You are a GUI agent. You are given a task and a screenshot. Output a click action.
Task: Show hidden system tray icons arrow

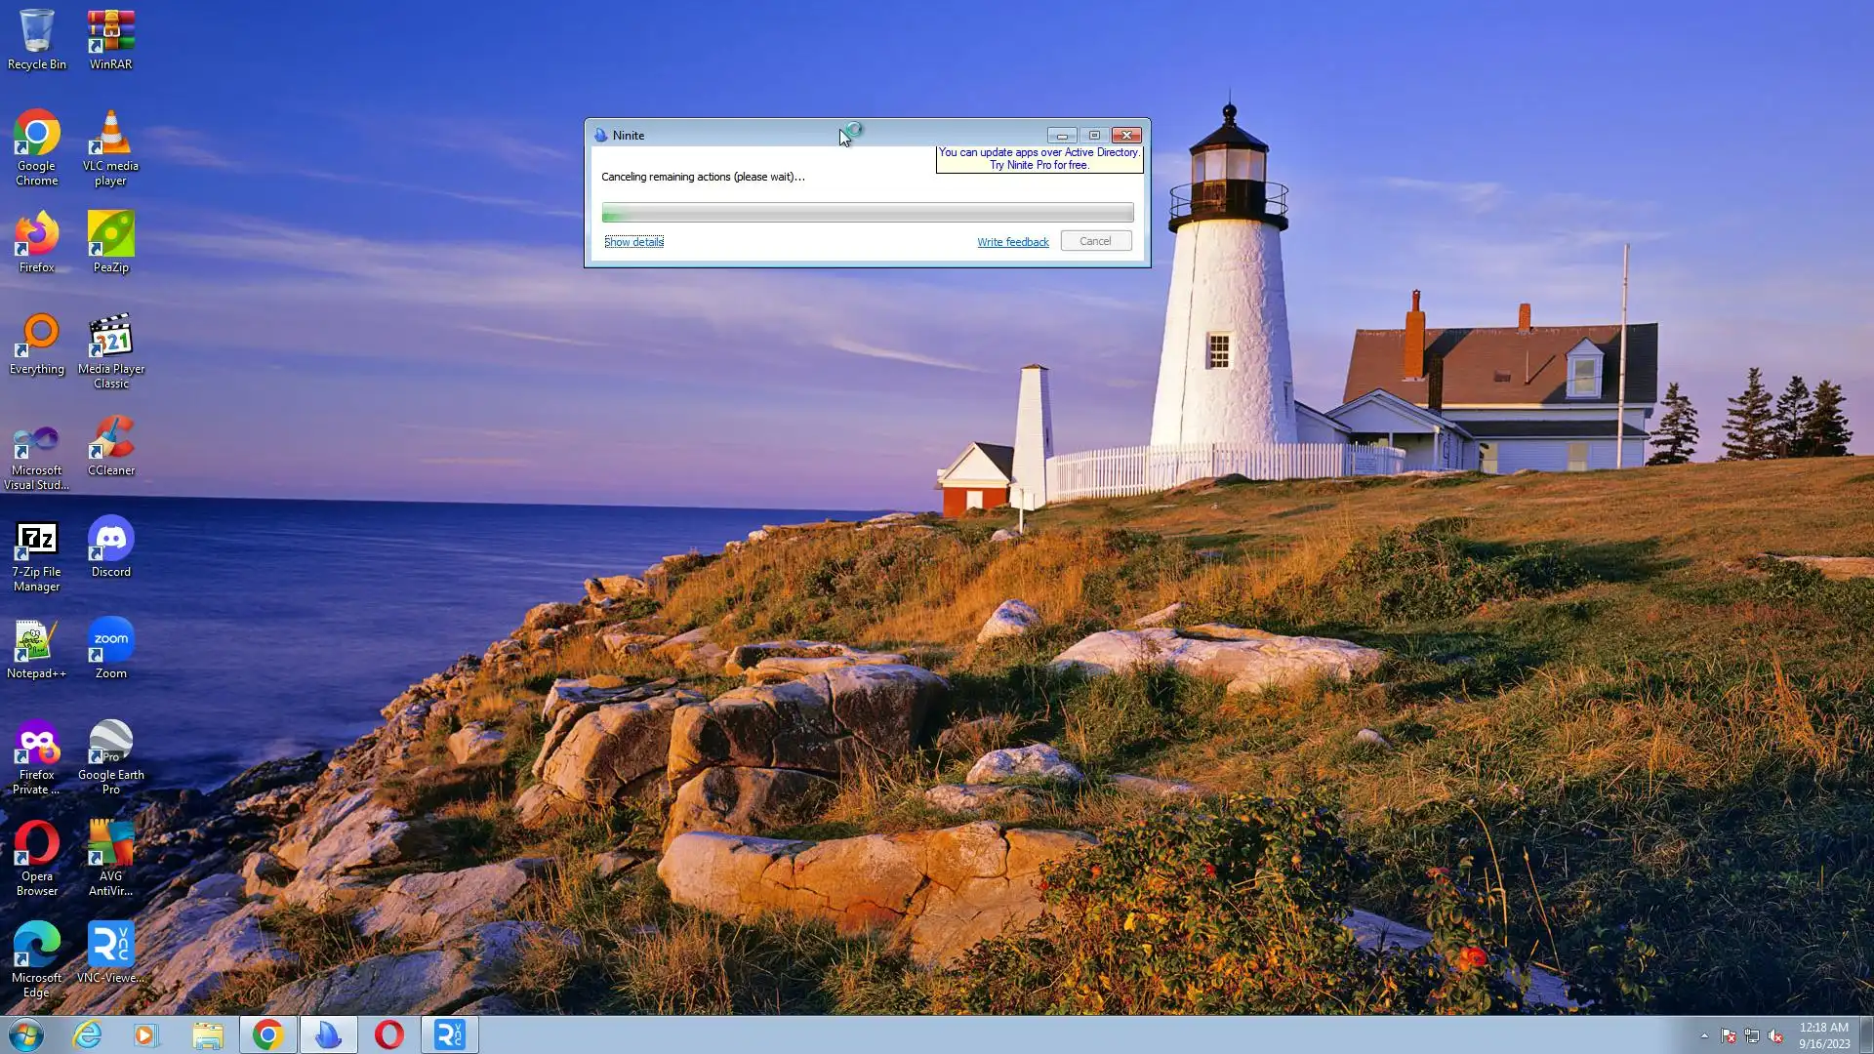pos(1704,1035)
